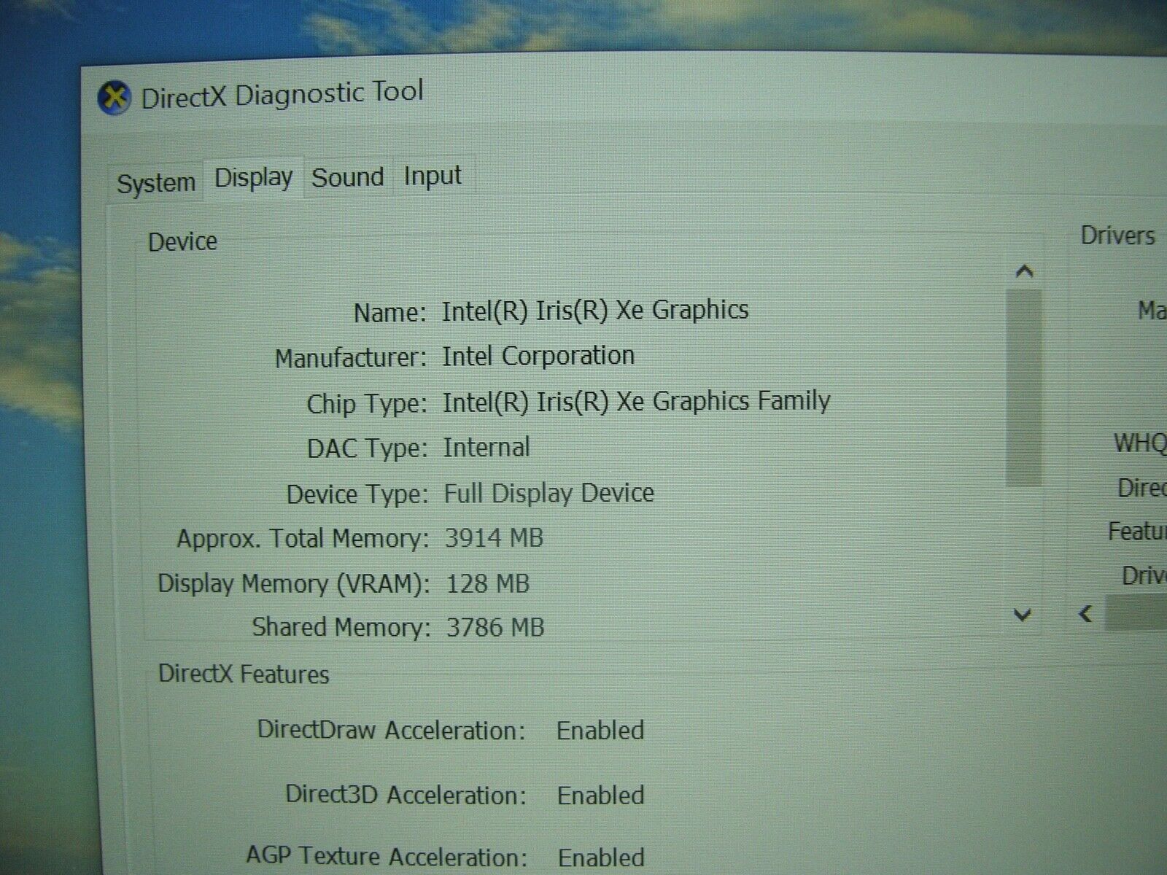Viewport: 1167px width, 875px height.
Task: Click the Device list scroll down arrow
Action: click(x=1023, y=615)
